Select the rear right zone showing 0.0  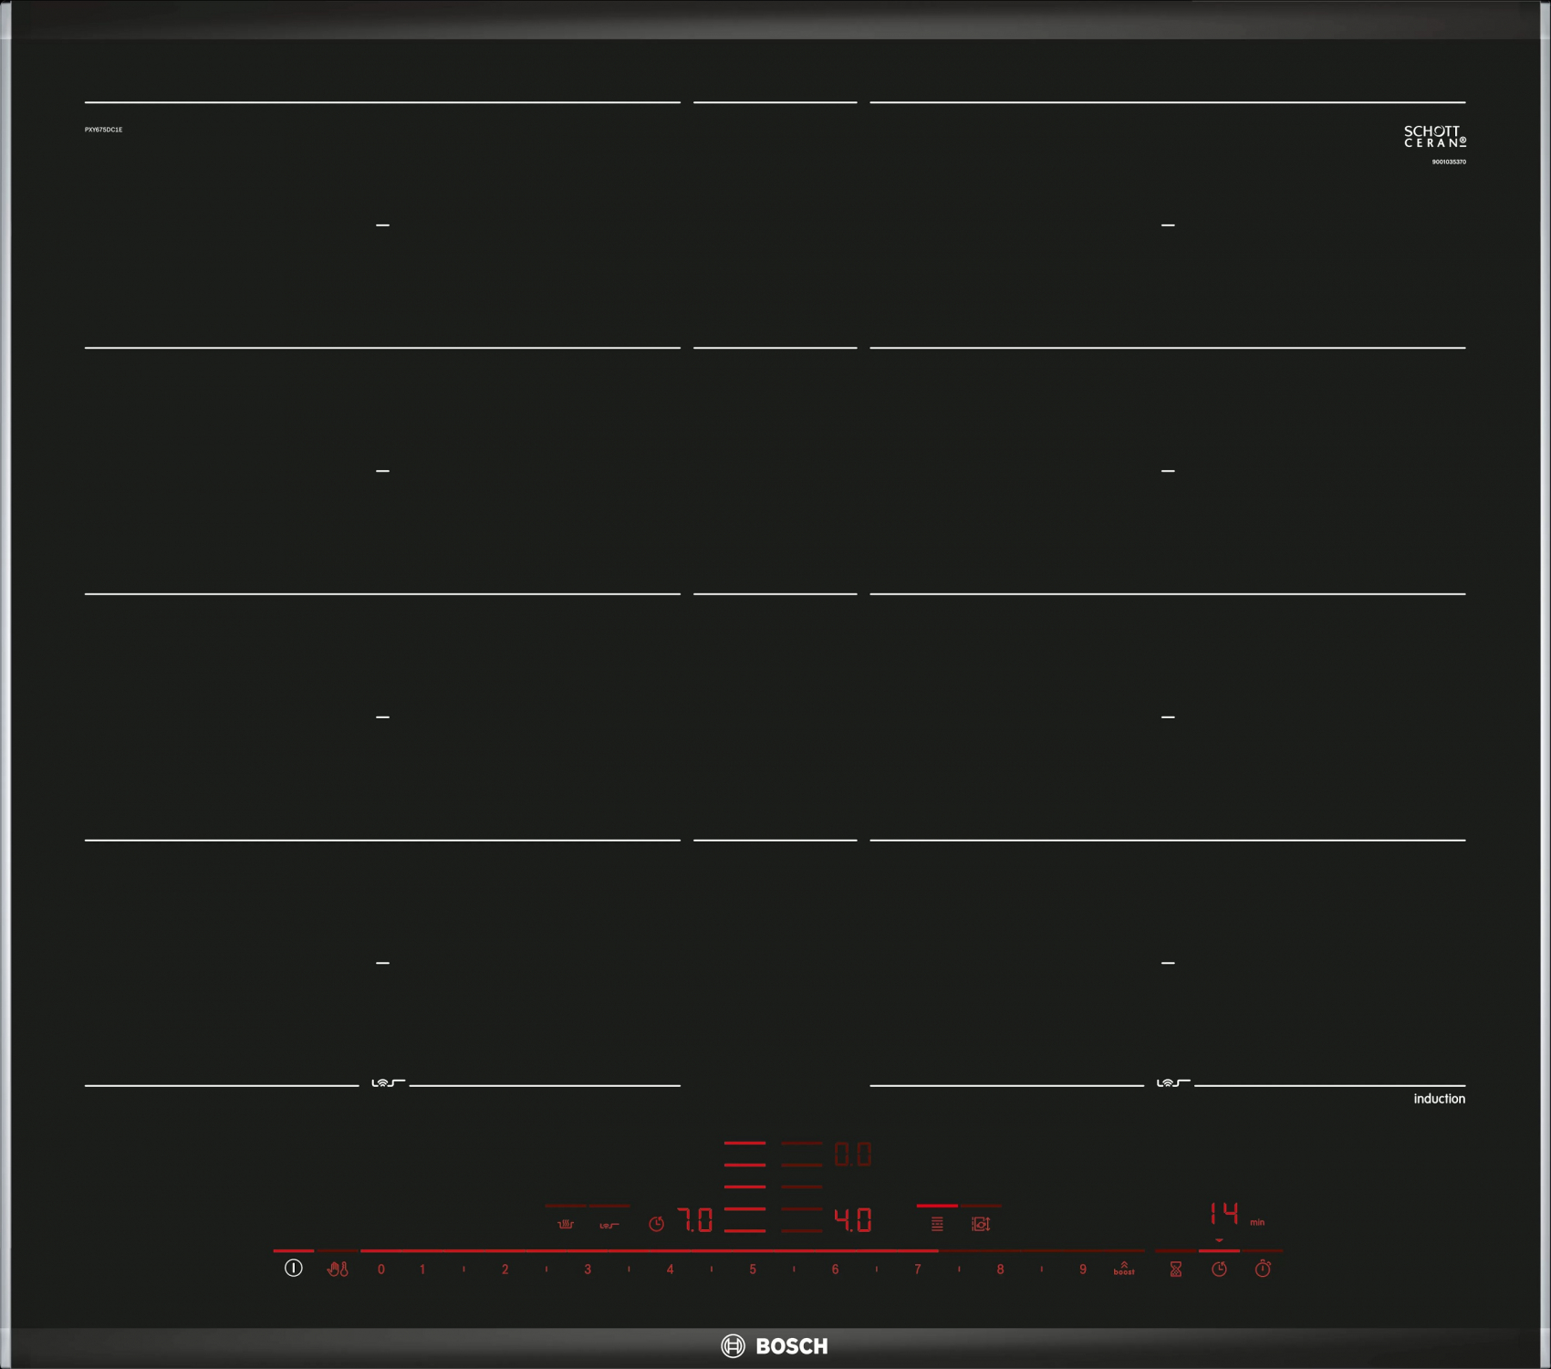[x=853, y=1155]
